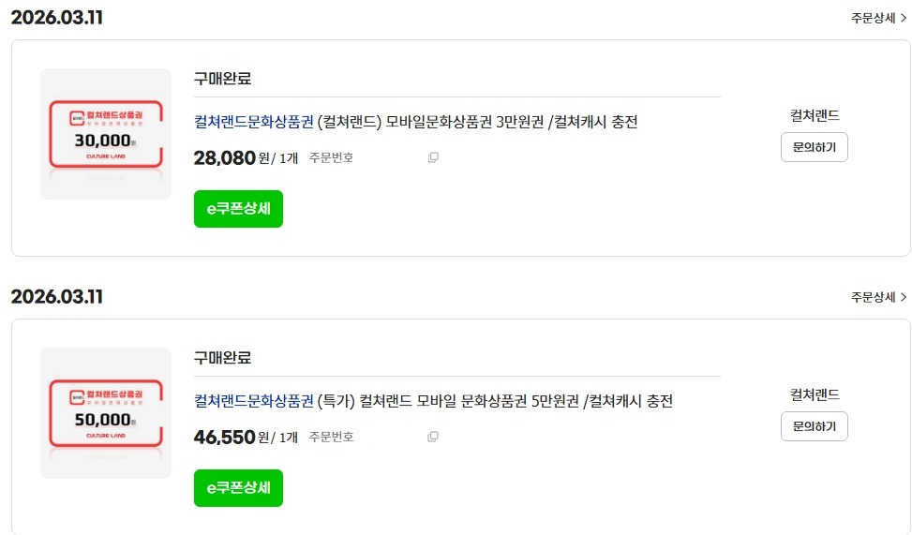Click the 50,000원 gift card thumbnail
The height and width of the screenshot is (535, 912).
106,413
